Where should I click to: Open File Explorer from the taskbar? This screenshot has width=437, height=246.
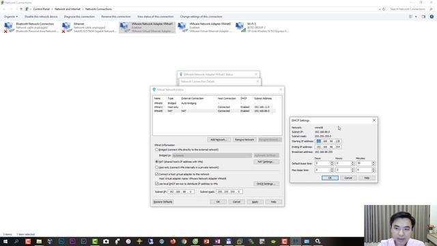(39, 241)
